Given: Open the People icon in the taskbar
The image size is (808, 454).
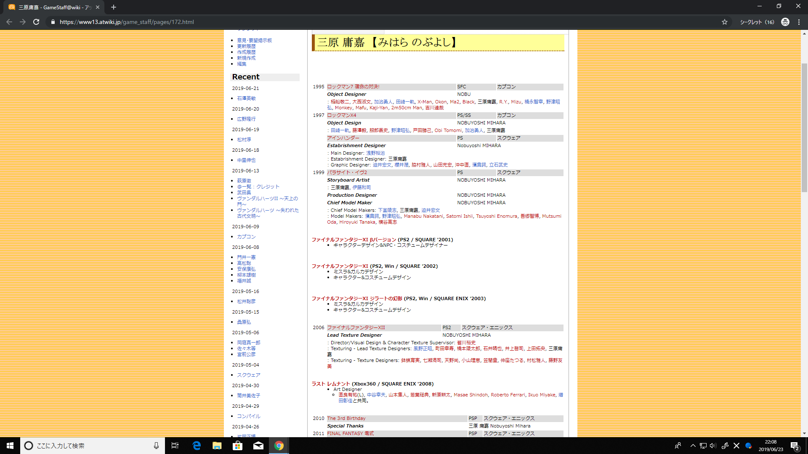Looking at the screenshot, I should [678, 446].
